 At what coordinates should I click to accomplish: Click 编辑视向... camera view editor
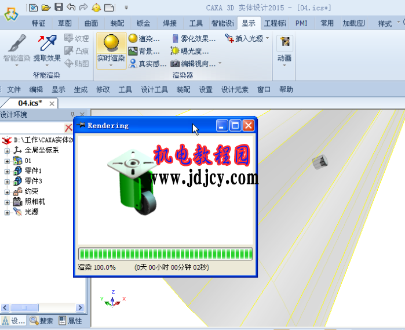(193, 63)
